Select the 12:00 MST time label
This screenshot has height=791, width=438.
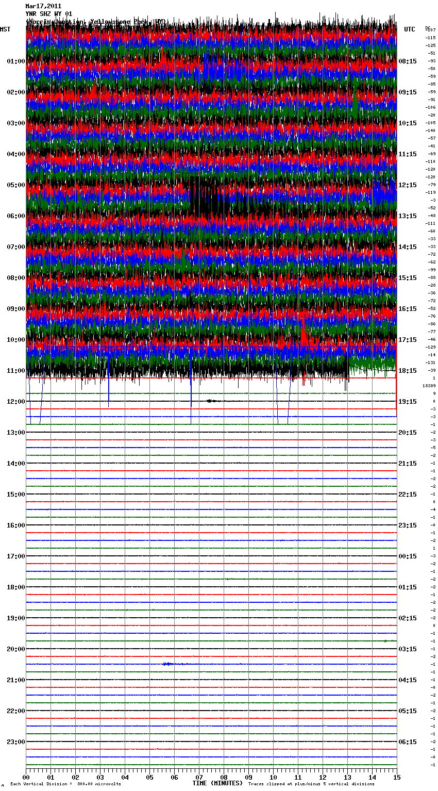[x=15, y=402]
